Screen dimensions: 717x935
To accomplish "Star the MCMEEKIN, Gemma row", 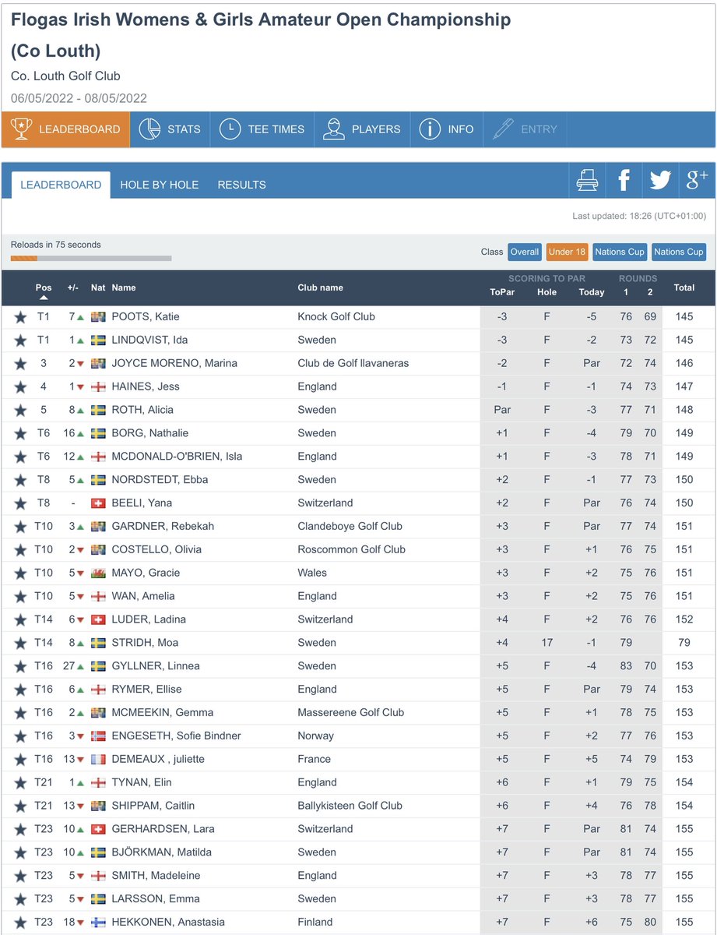I will tap(19, 713).
